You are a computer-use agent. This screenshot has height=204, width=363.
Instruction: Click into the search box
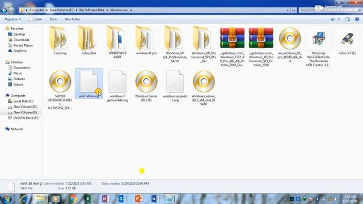click(330, 10)
